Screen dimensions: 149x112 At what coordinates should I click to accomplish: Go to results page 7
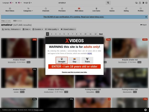click(72, 34)
